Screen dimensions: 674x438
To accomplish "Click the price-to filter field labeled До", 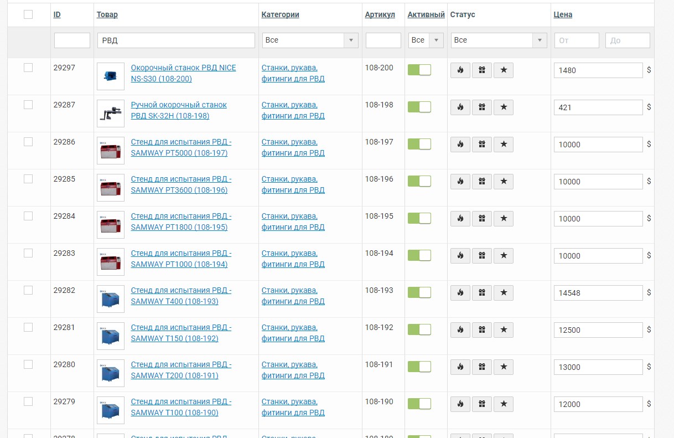I will tap(628, 40).
